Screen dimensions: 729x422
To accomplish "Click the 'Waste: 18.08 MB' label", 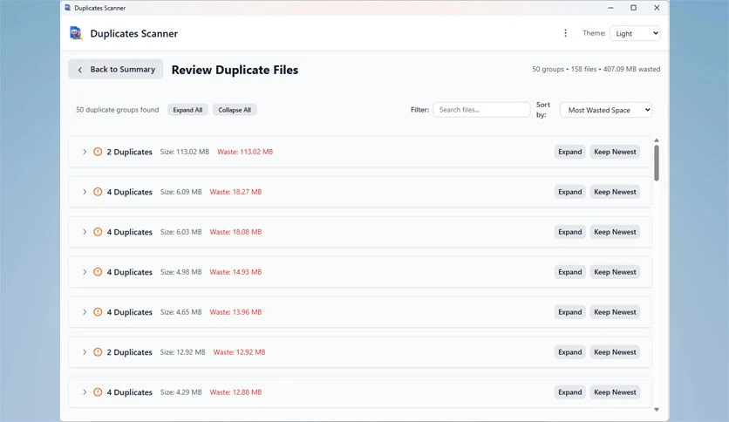I will point(235,231).
